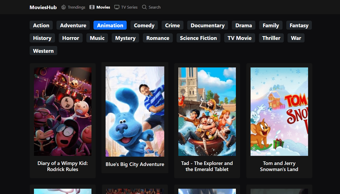Viewport: 340px width, 194px height.
Task: Click the Trendings flame icon
Action: click(64, 7)
